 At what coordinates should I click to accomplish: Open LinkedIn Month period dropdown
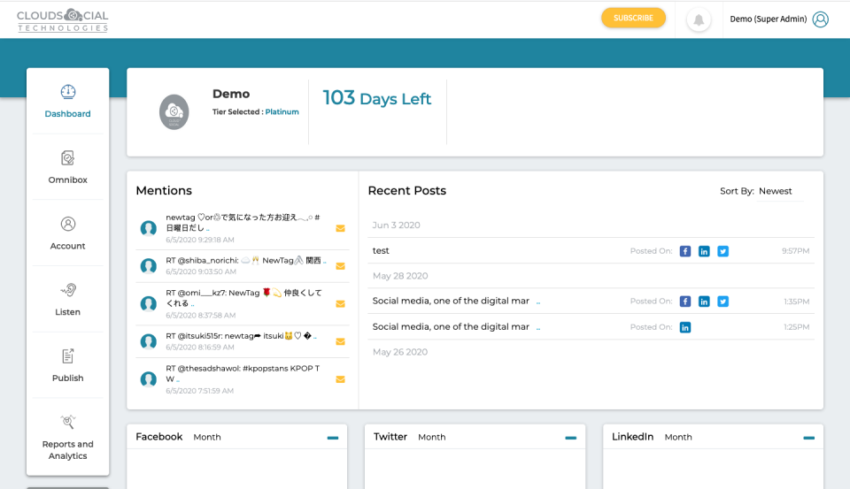coord(678,437)
